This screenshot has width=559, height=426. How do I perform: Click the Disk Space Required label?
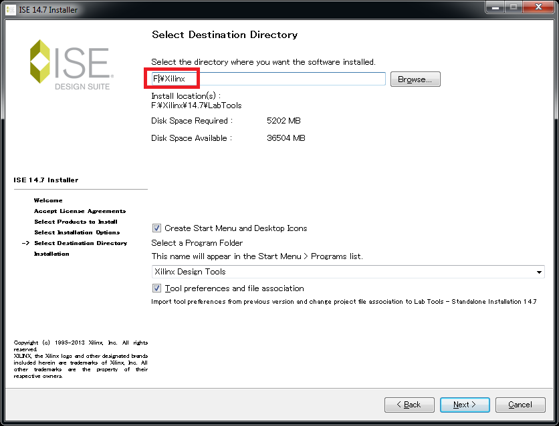(192, 121)
